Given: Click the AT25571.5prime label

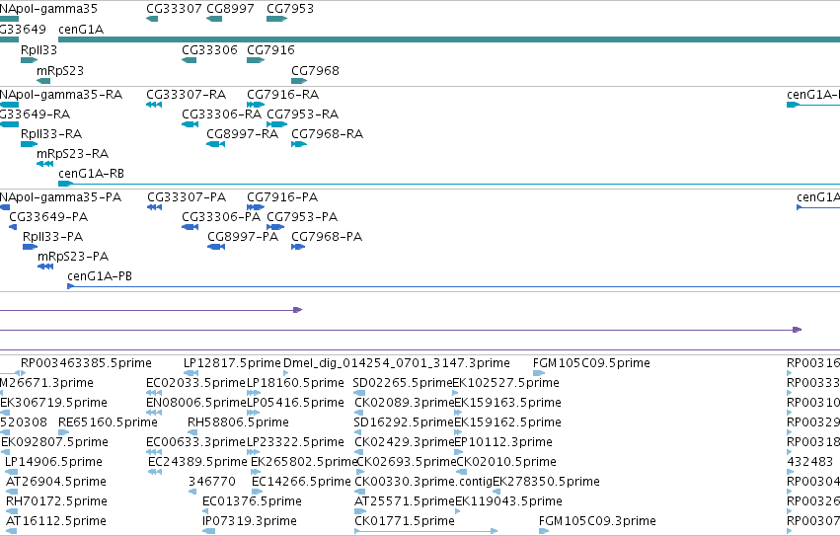Looking at the screenshot, I should 405,501.
